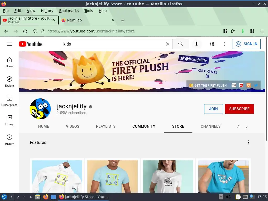Click the QR grid icon in address bar
The width and height of the screenshot is (268, 201).
click(x=225, y=31)
